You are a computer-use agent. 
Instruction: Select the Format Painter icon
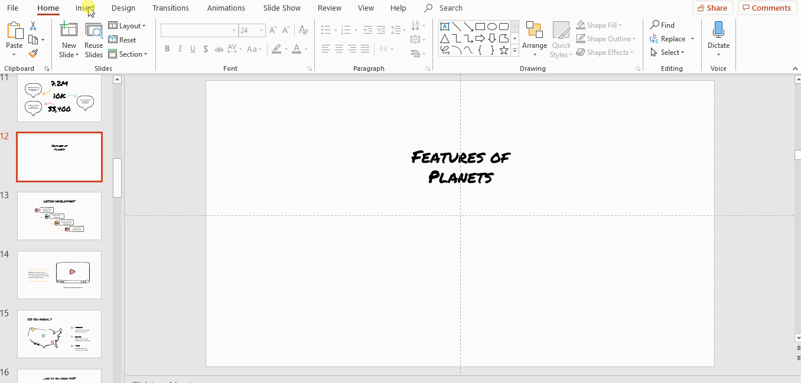point(34,53)
